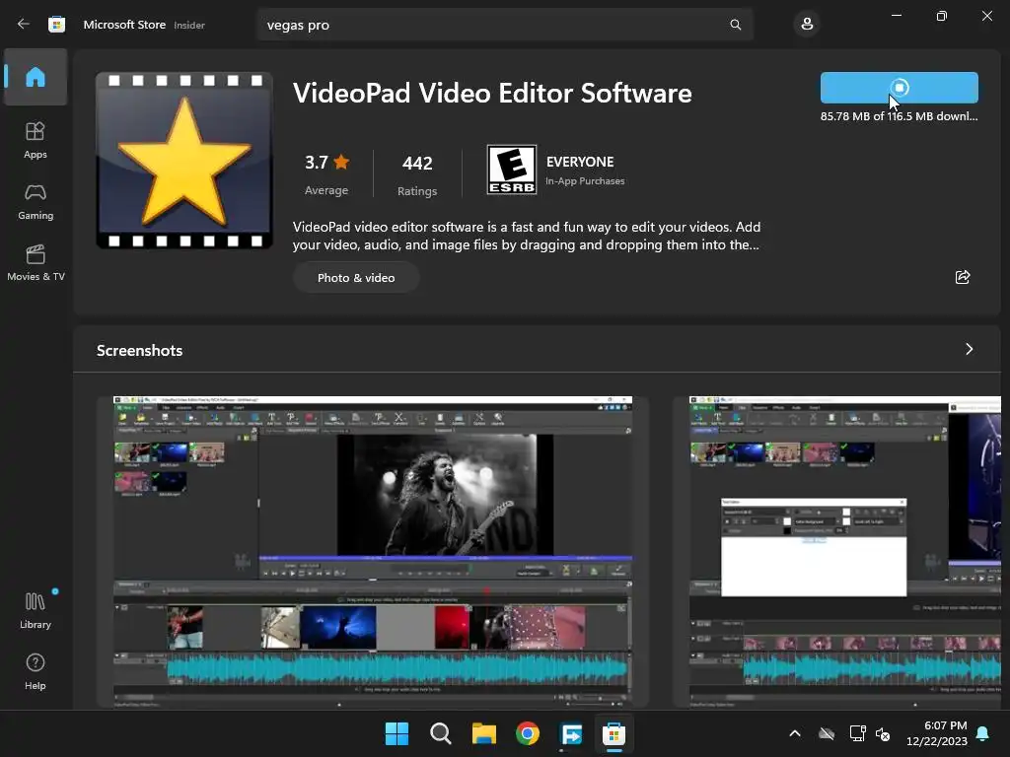The height and width of the screenshot is (757, 1010).
Task: Click the search magnifier icon
Action: [x=735, y=25]
